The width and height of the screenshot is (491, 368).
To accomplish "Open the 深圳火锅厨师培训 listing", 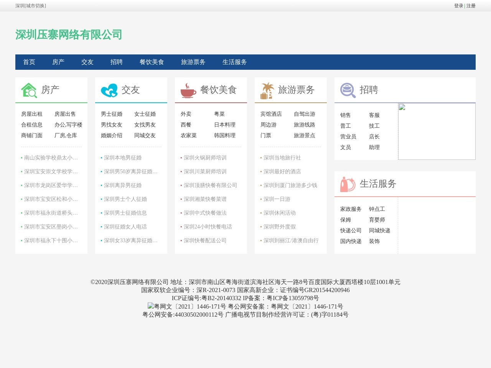I will [204, 158].
